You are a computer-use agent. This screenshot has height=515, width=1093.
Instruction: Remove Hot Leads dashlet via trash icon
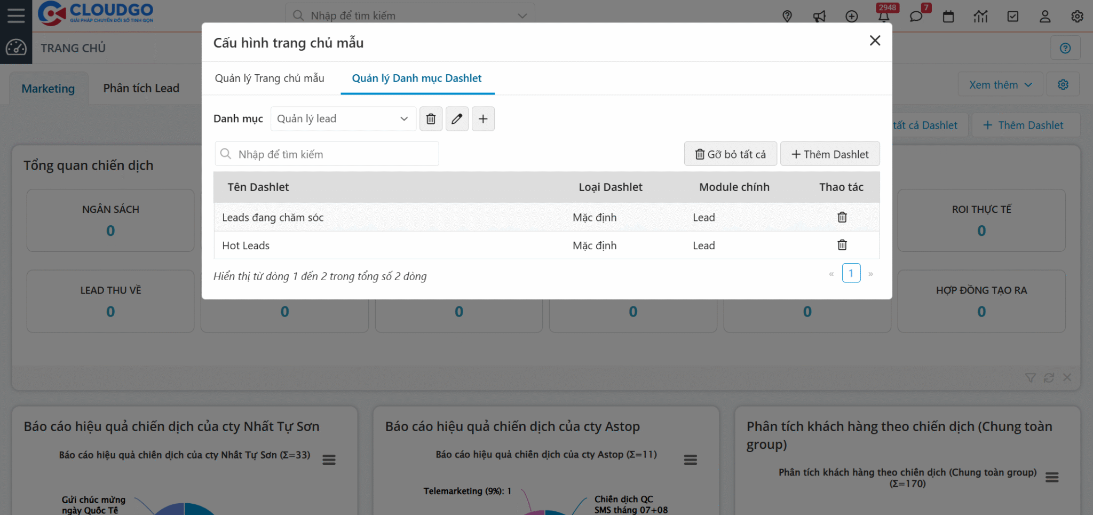[x=842, y=245]
